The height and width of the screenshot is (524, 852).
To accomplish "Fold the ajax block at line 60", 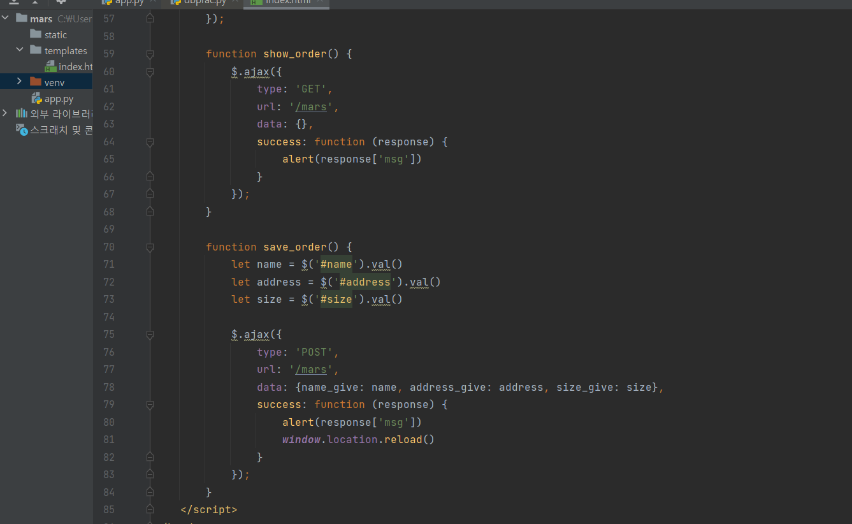I will click(x=150, y=72).
